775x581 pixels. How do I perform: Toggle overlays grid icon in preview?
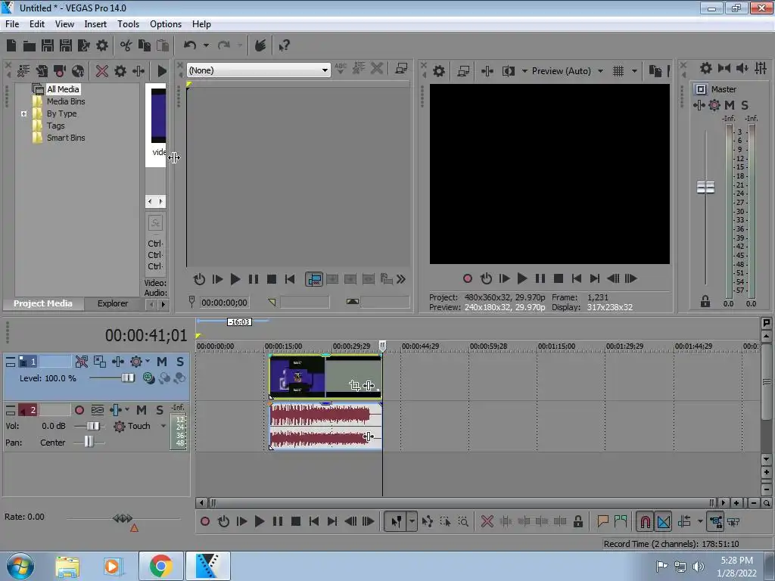point(618,71)
